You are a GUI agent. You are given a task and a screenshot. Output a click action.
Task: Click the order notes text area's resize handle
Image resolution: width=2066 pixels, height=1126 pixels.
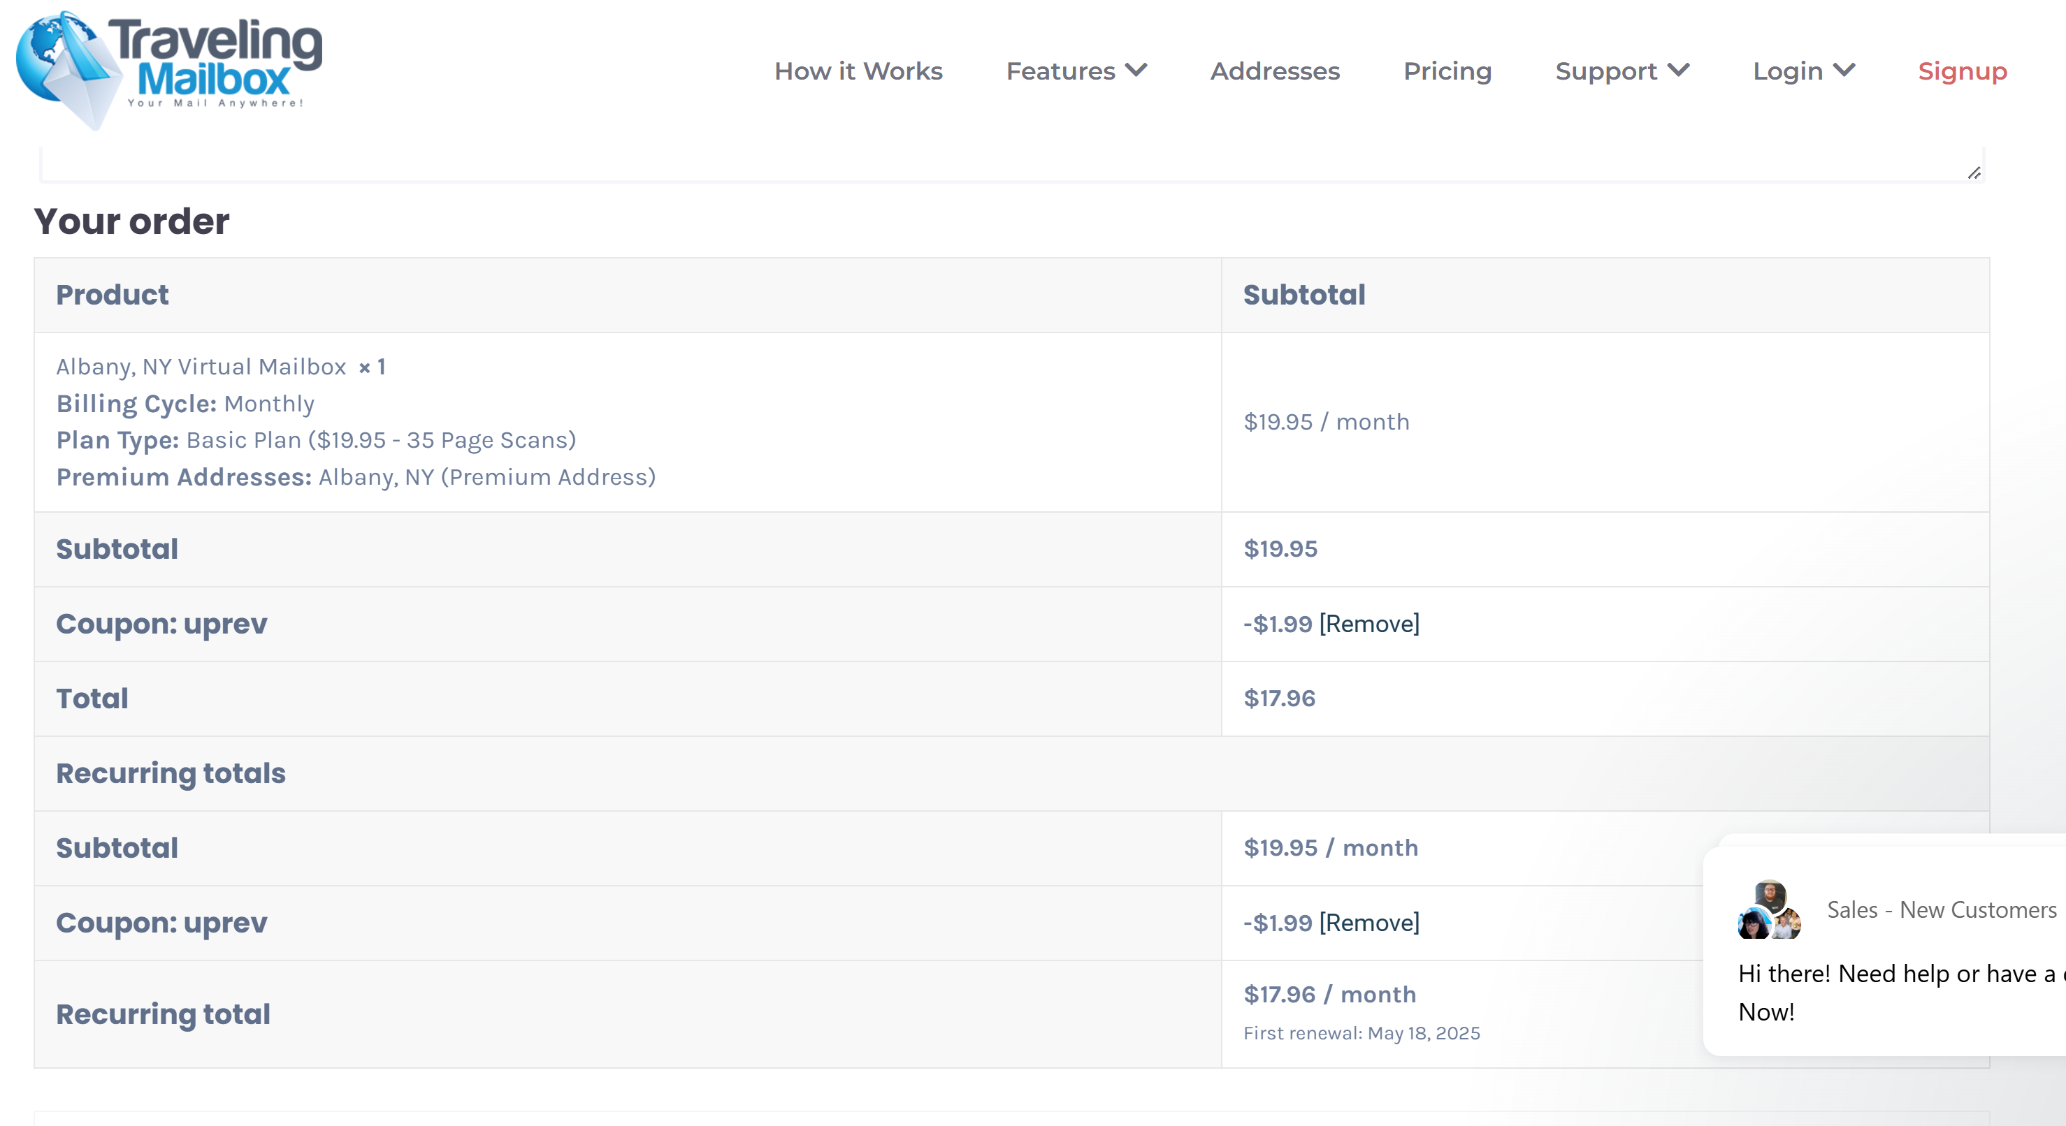point(1974,173)
